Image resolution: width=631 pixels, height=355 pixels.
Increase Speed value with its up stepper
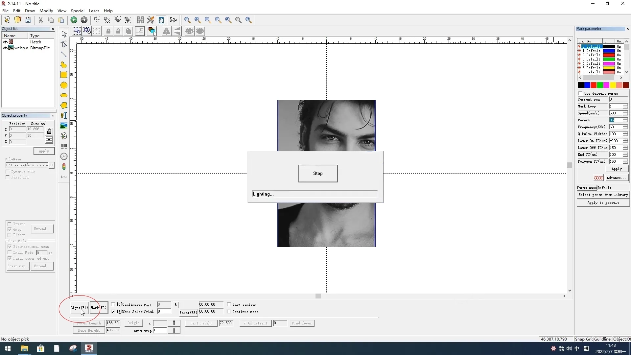coord(626,111)
